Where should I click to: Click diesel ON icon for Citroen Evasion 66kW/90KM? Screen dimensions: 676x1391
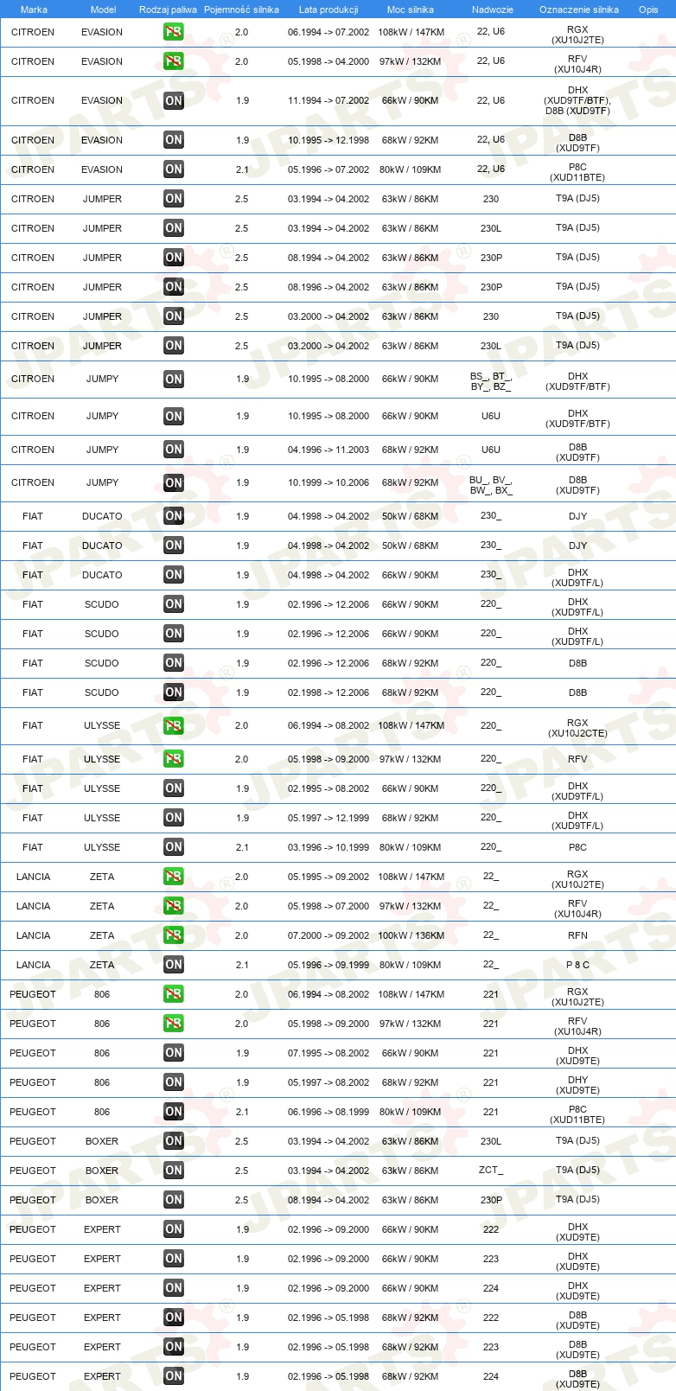click(174, 100)
